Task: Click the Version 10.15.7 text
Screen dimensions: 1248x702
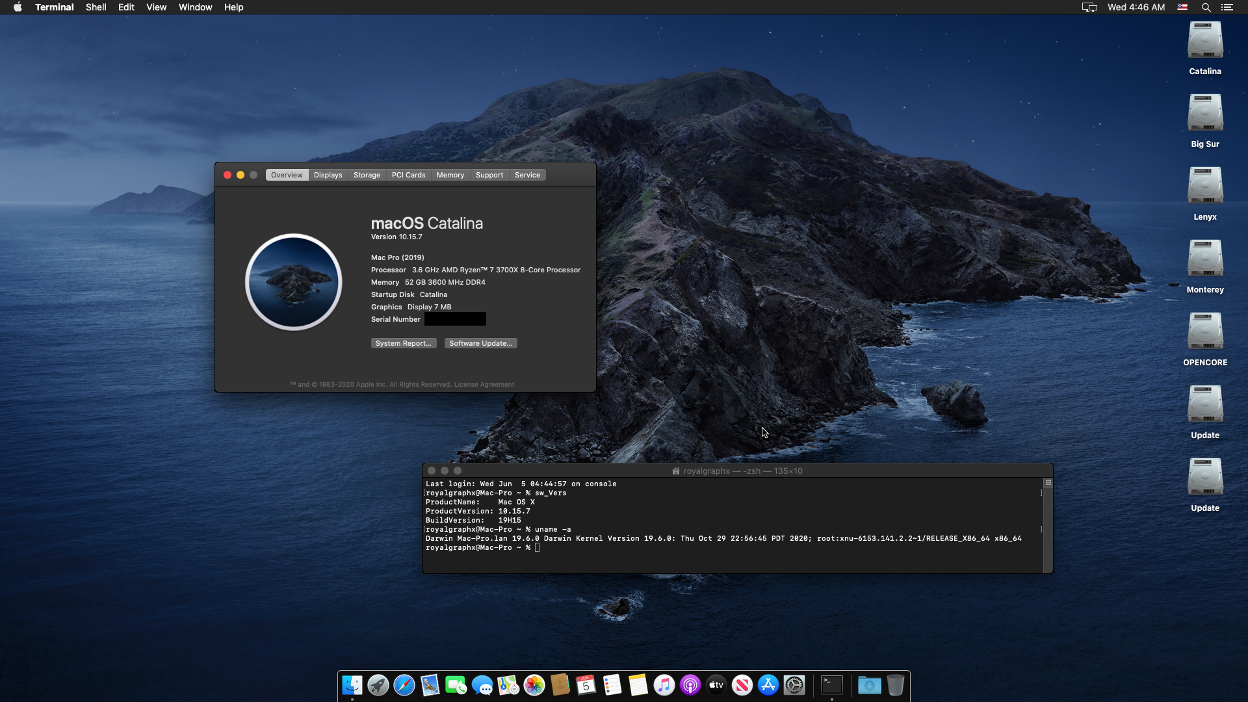Action: (x=396, y=237)
